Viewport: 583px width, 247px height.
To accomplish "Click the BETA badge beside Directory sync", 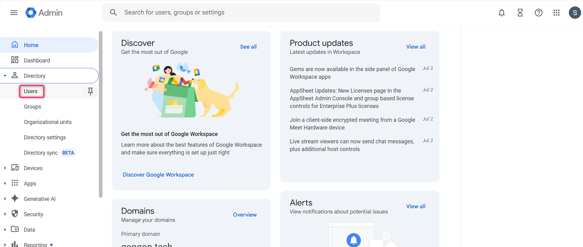I will click(x=68, y=153).
